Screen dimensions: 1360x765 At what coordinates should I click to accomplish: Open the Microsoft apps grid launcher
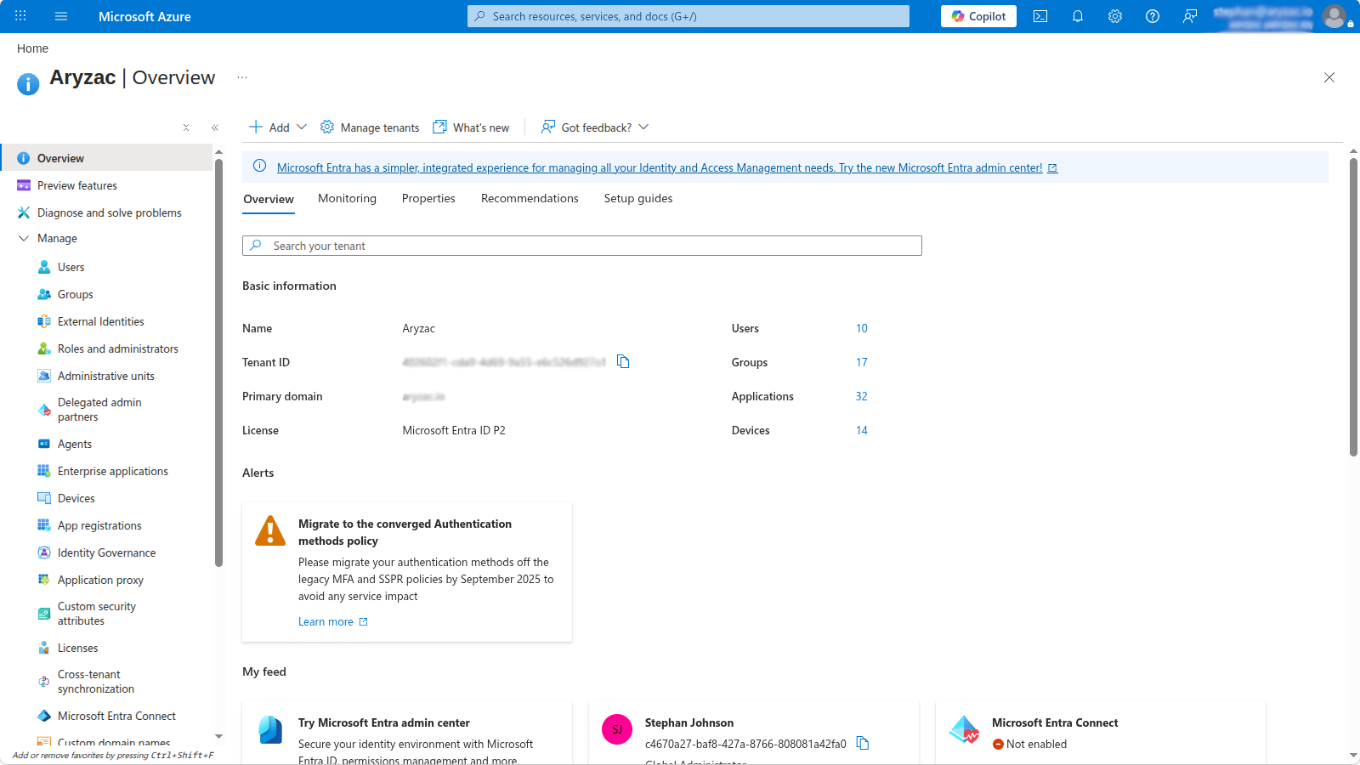click(20, 16)
